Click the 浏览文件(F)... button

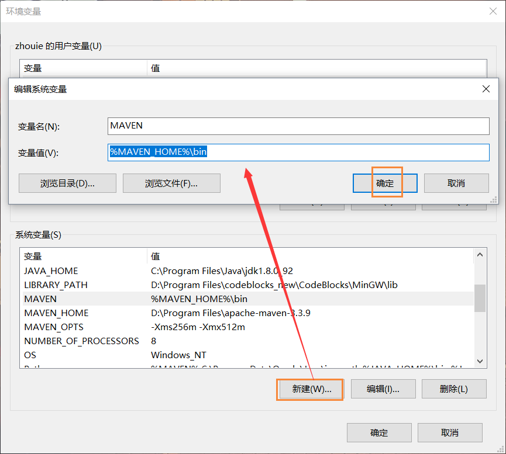click(x=171, y=183)
